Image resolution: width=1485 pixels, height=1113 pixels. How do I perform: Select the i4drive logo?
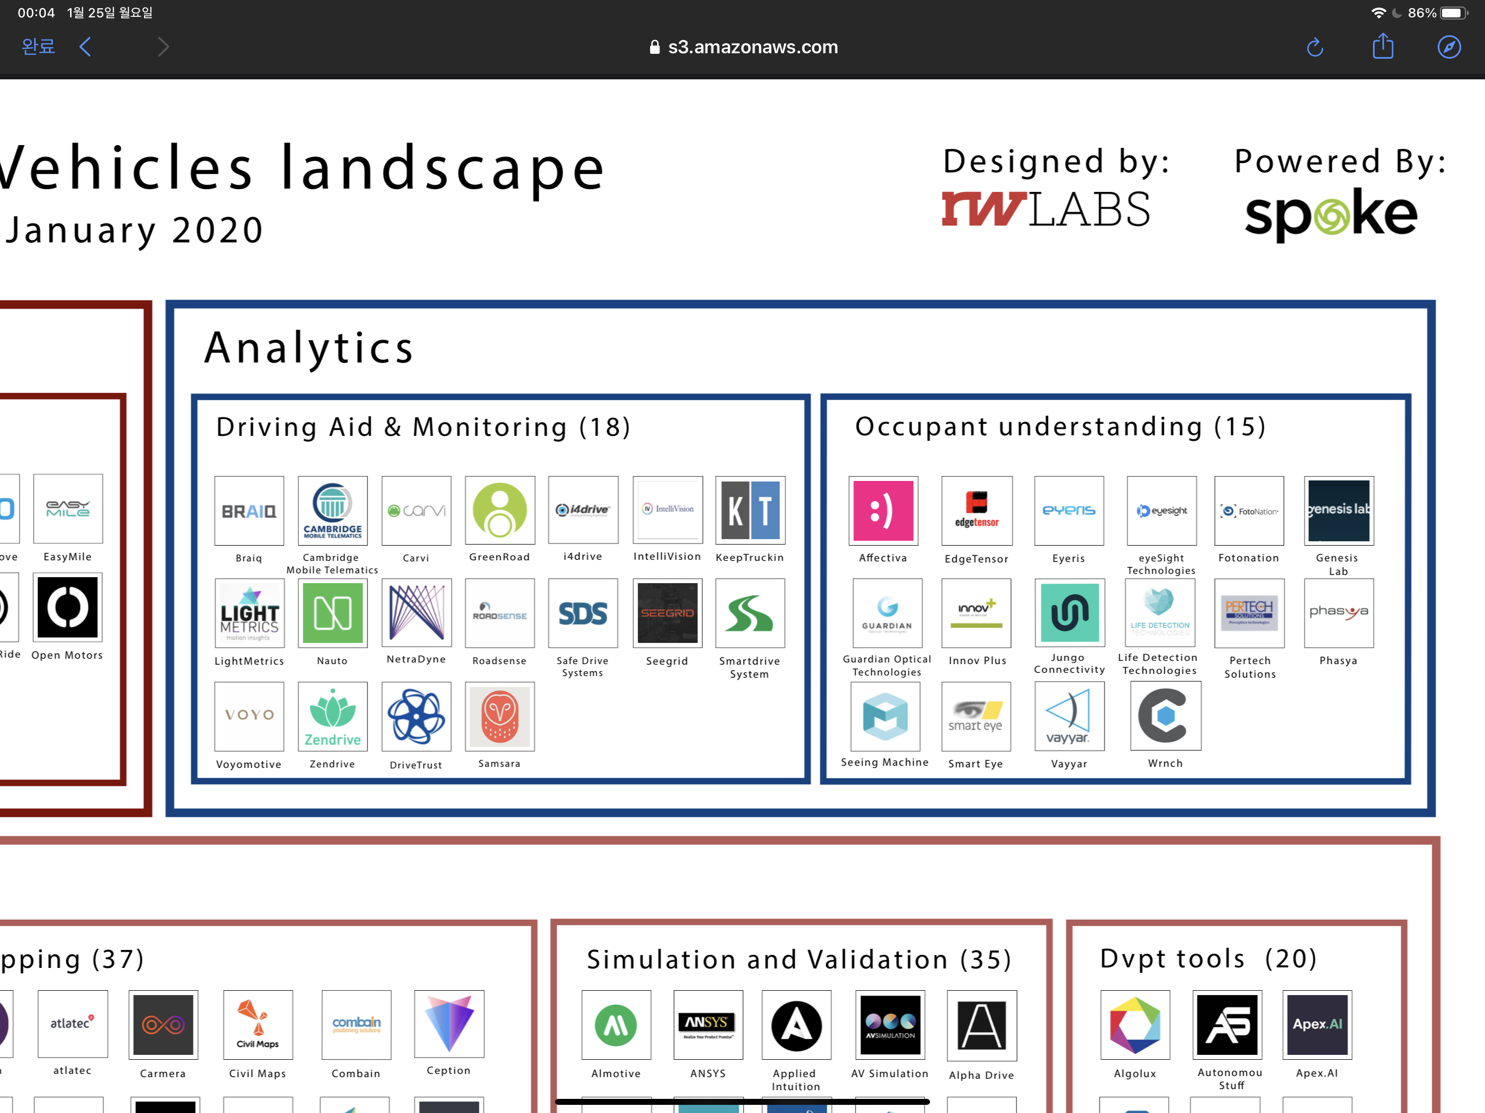point(583,510)
